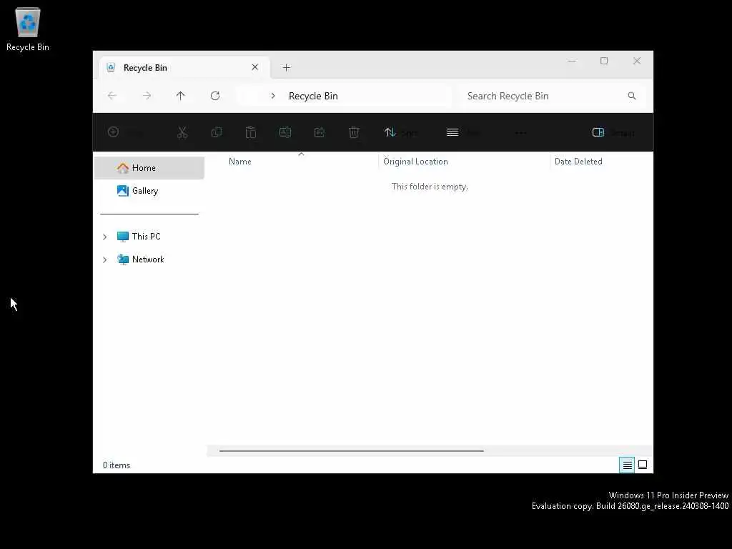Sort by the Name column header

coord(240,162)
